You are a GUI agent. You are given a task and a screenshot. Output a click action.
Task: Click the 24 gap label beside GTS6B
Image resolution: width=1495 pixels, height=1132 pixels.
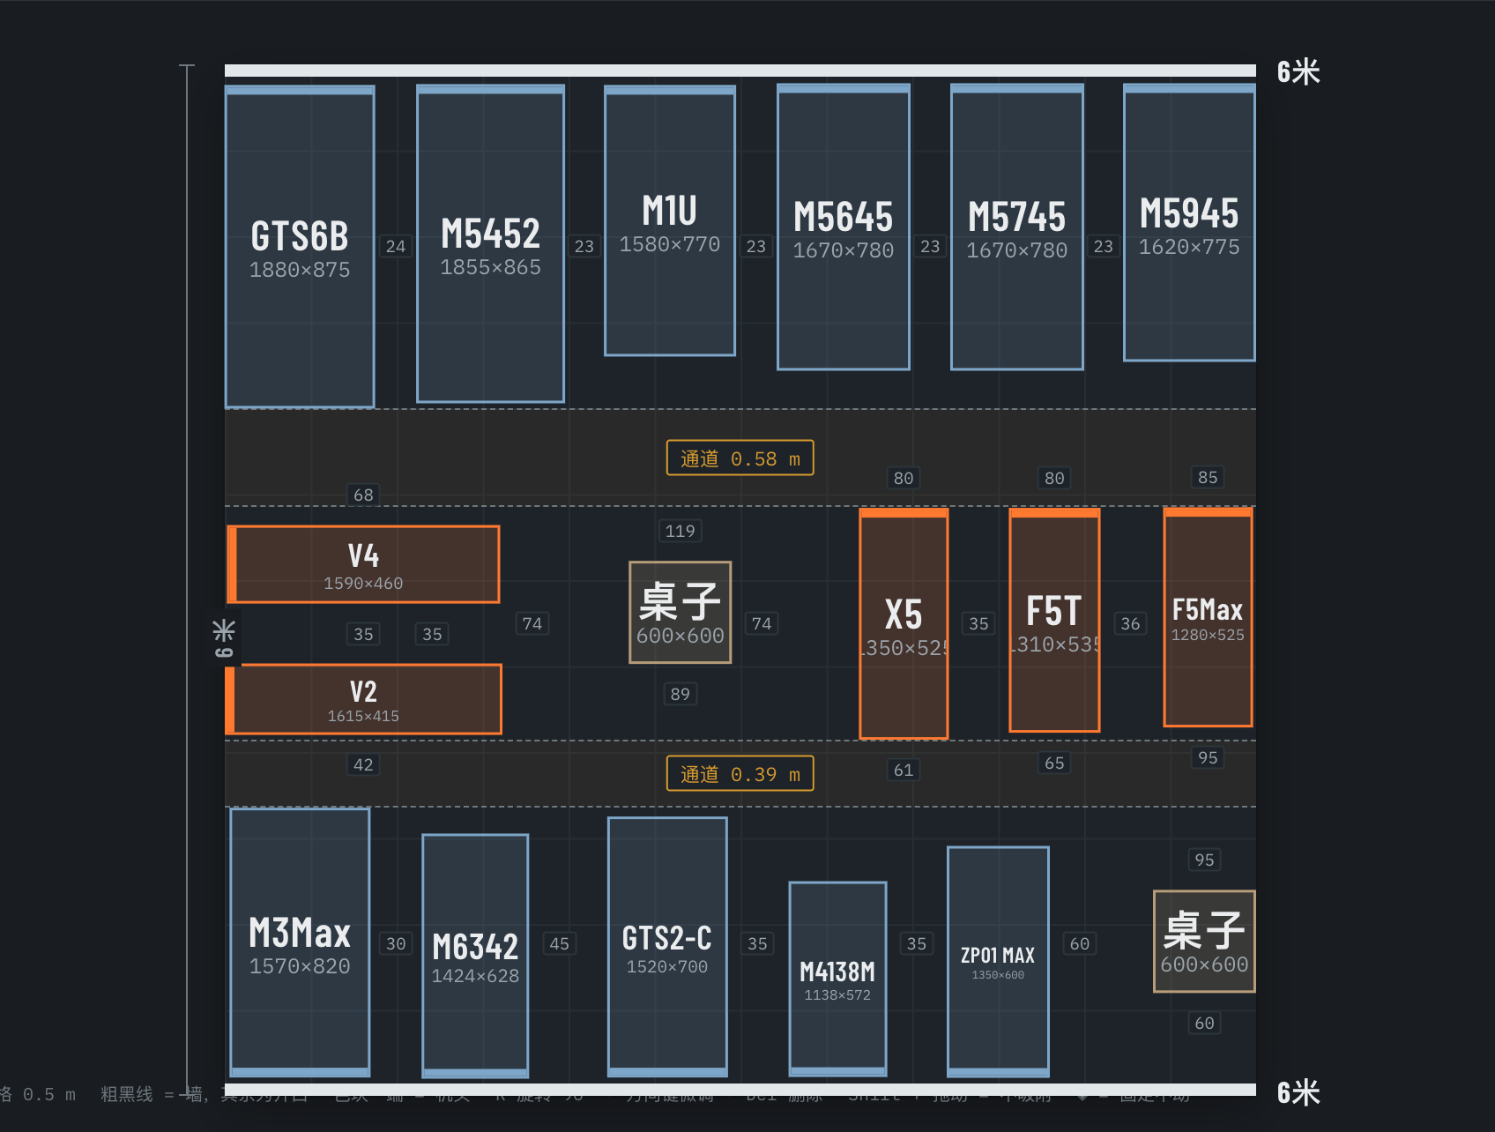396,246
